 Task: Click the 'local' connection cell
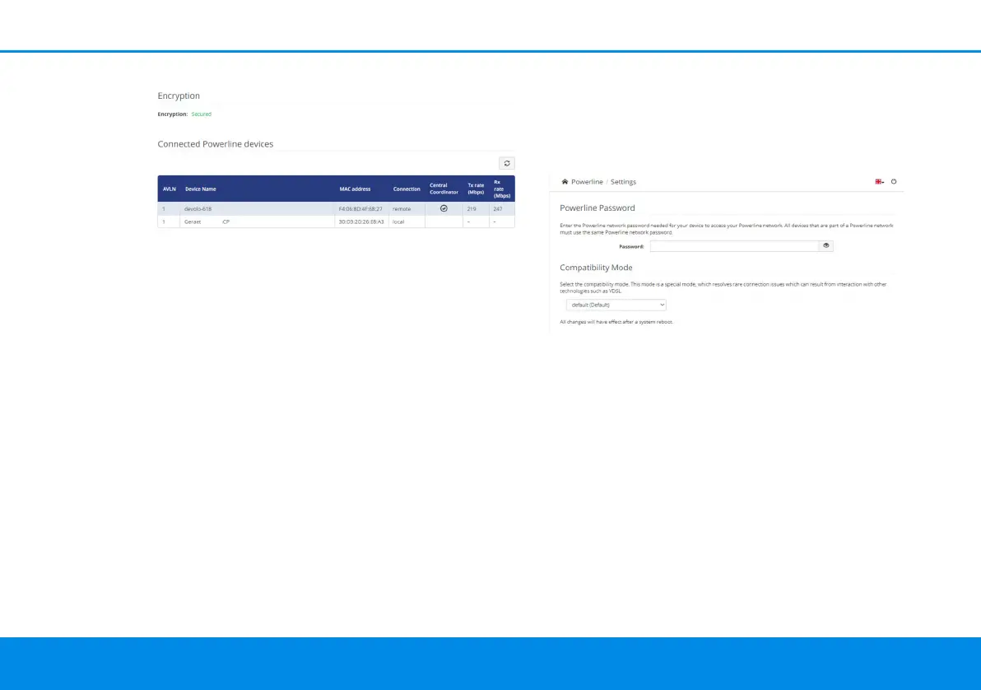coord(407,221)
